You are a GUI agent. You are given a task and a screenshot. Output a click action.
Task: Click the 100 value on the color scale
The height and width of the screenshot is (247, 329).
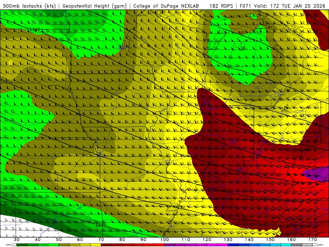coord(164,240)
